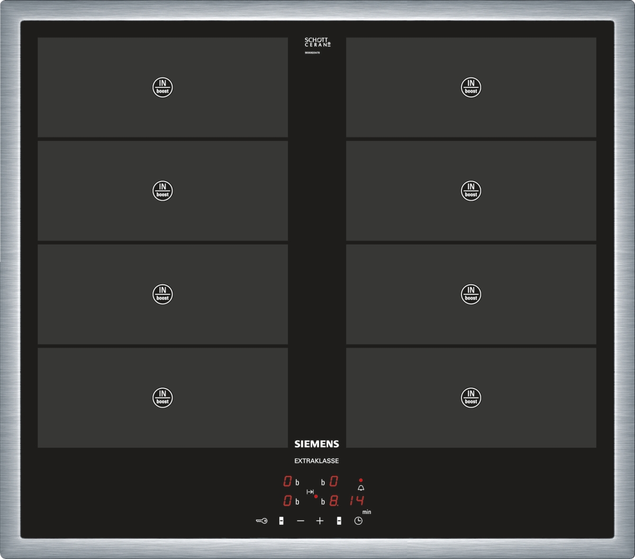Click IN boost symbol in bottom-left zone

(x=162, y=398)
